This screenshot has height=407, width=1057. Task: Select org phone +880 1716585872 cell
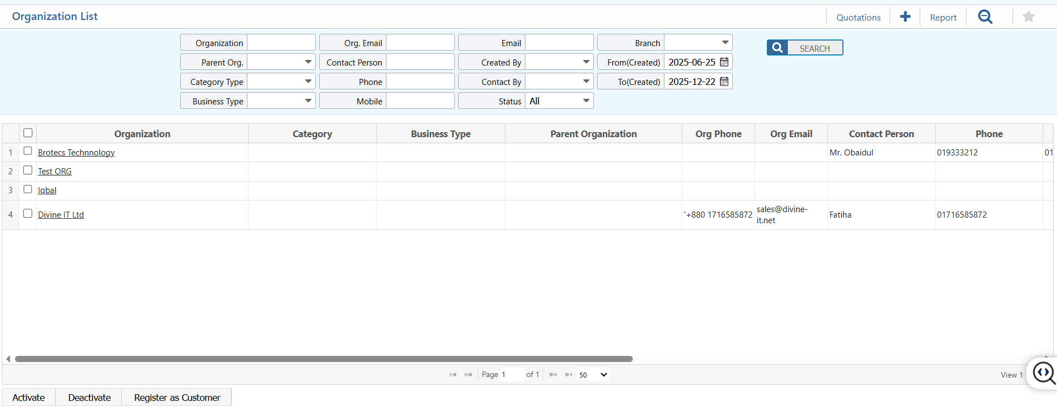coord(718,215)
